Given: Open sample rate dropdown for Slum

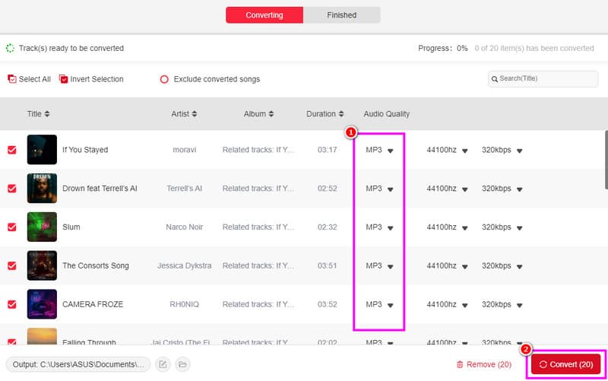Looking at the screenshot, I should click(464, 227).
